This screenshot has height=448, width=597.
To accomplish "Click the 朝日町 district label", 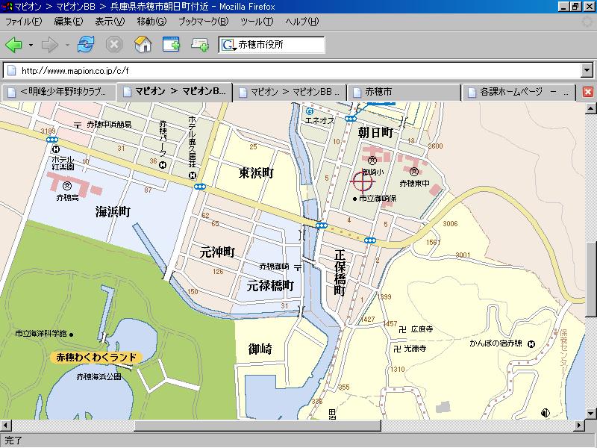I will point(375,133).
